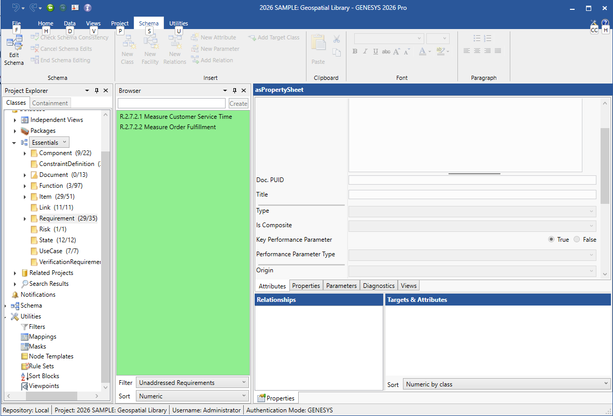Open the Sort Numeric by class dropdown
Image resolution: width=613 pixels, height=416 pixels.
click(506, 384)
